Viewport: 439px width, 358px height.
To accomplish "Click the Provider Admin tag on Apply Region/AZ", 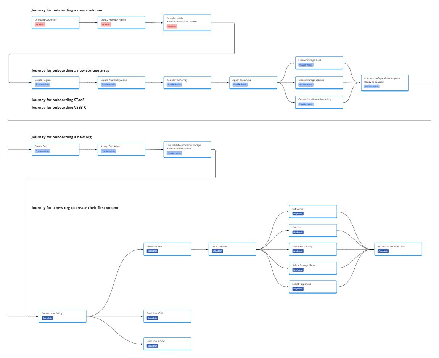I will (x=240, y=85).
